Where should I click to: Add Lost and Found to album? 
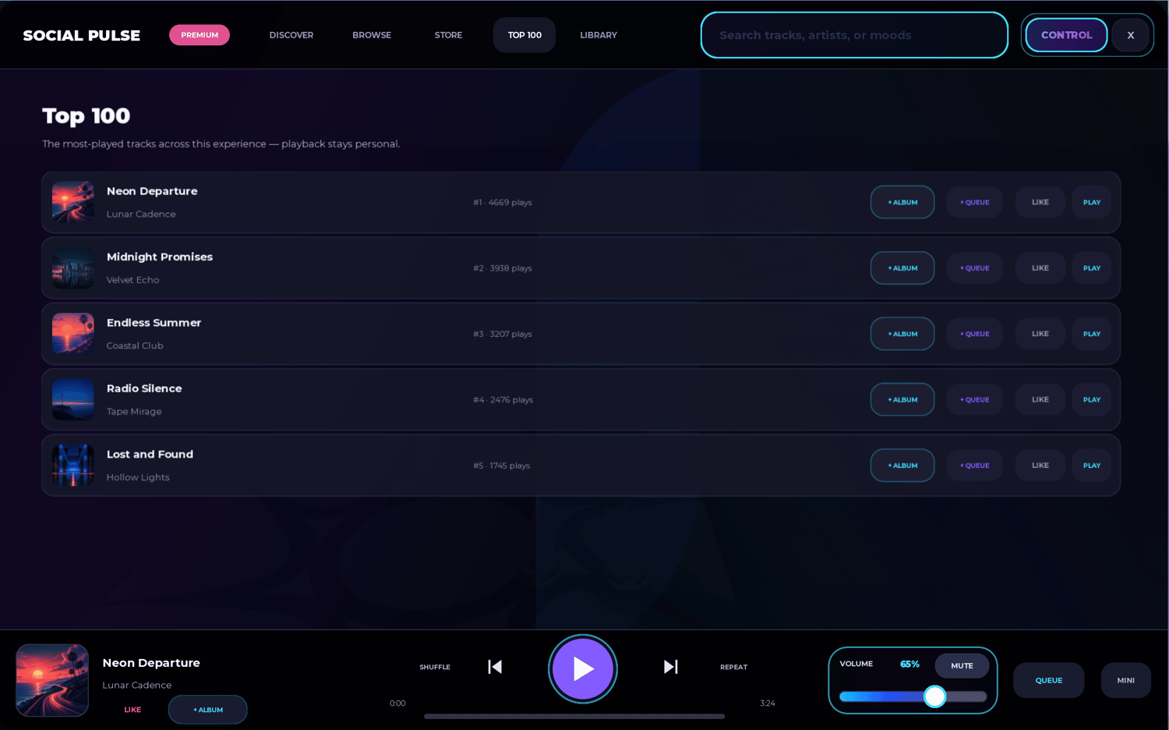point(902,466)
